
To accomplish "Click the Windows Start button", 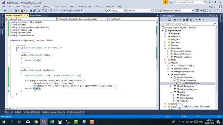I will tap(4, 122).
